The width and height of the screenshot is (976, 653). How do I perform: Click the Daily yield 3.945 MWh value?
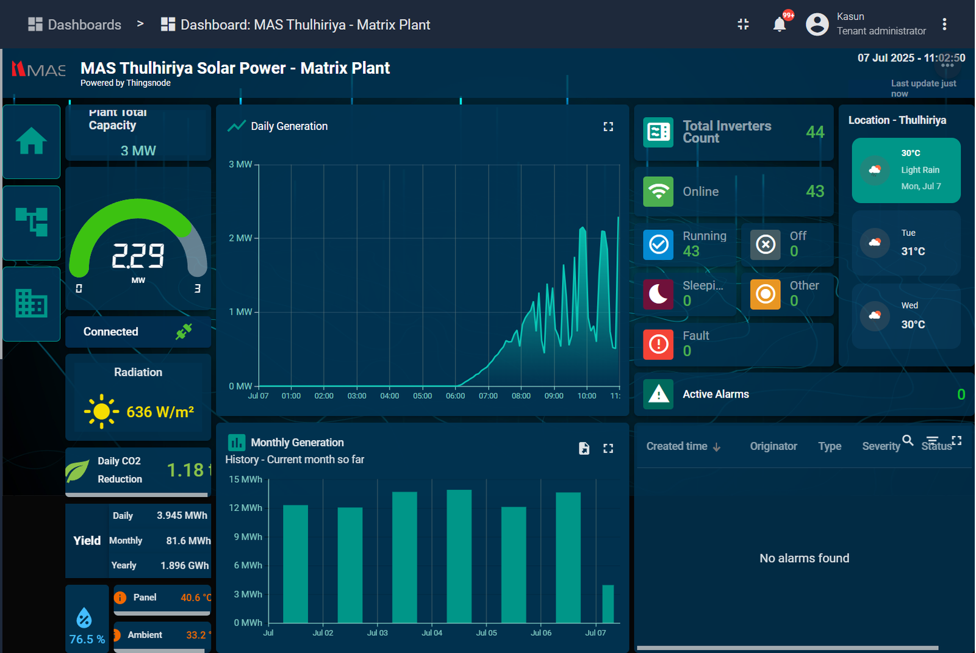click(x=182, y=516)
